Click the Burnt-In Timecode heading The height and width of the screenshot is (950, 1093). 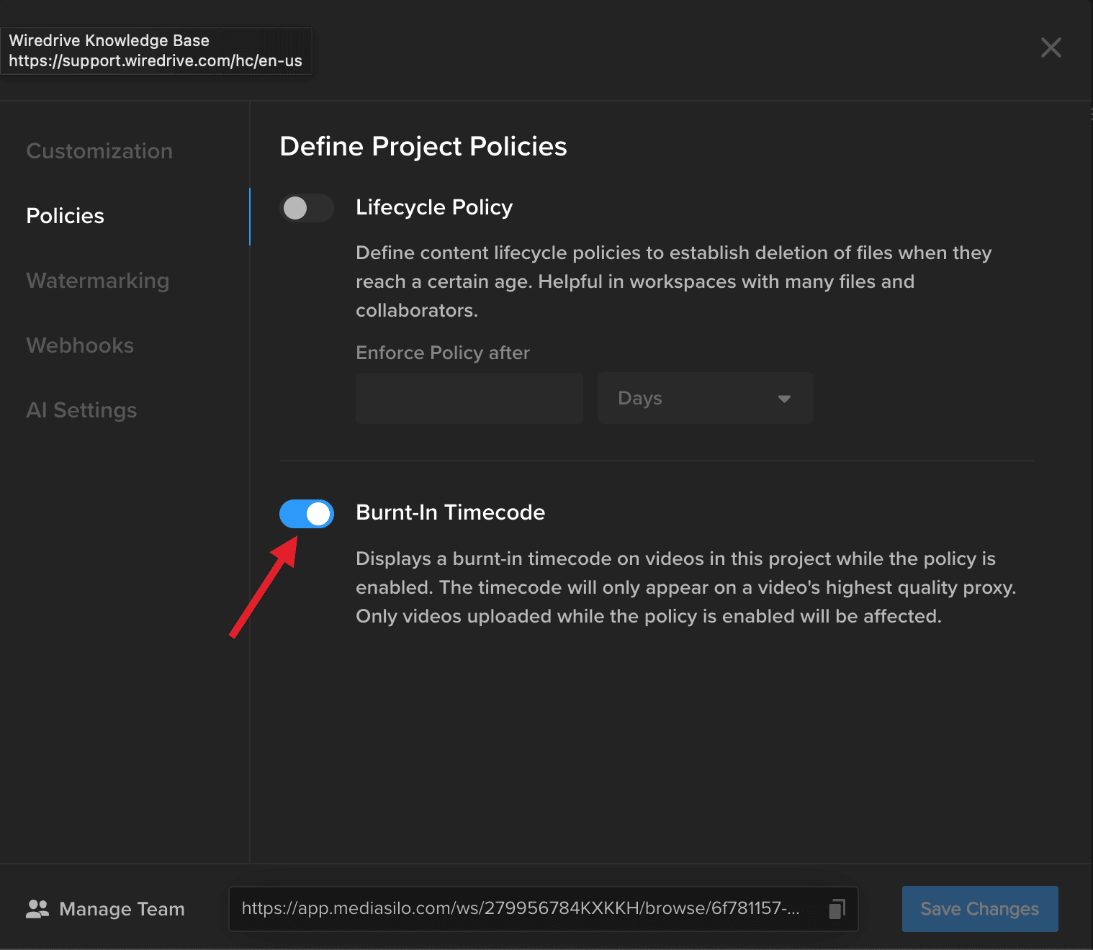(x=451, y=512)
